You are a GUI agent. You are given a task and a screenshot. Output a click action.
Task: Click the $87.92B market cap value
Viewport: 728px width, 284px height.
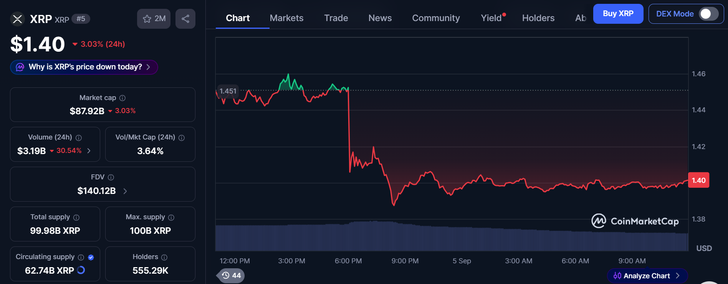coord(87,111)
